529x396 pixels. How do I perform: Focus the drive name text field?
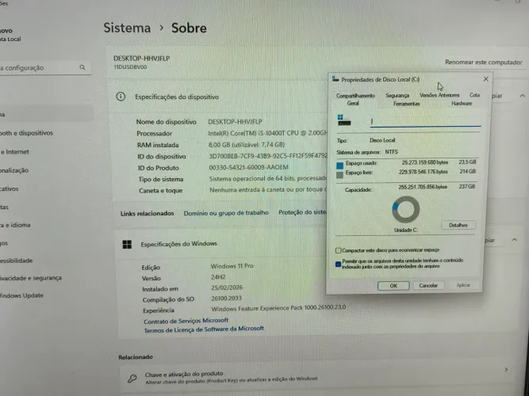[425, 122]
